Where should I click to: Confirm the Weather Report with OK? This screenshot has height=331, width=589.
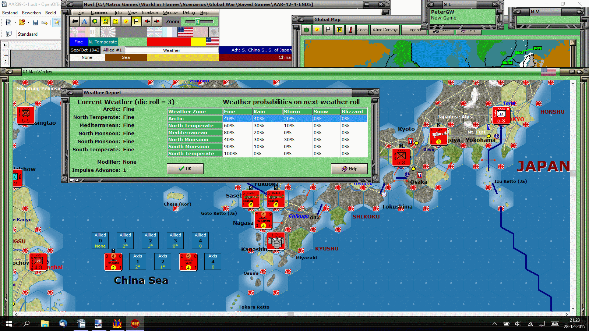[x=185, y=169]
